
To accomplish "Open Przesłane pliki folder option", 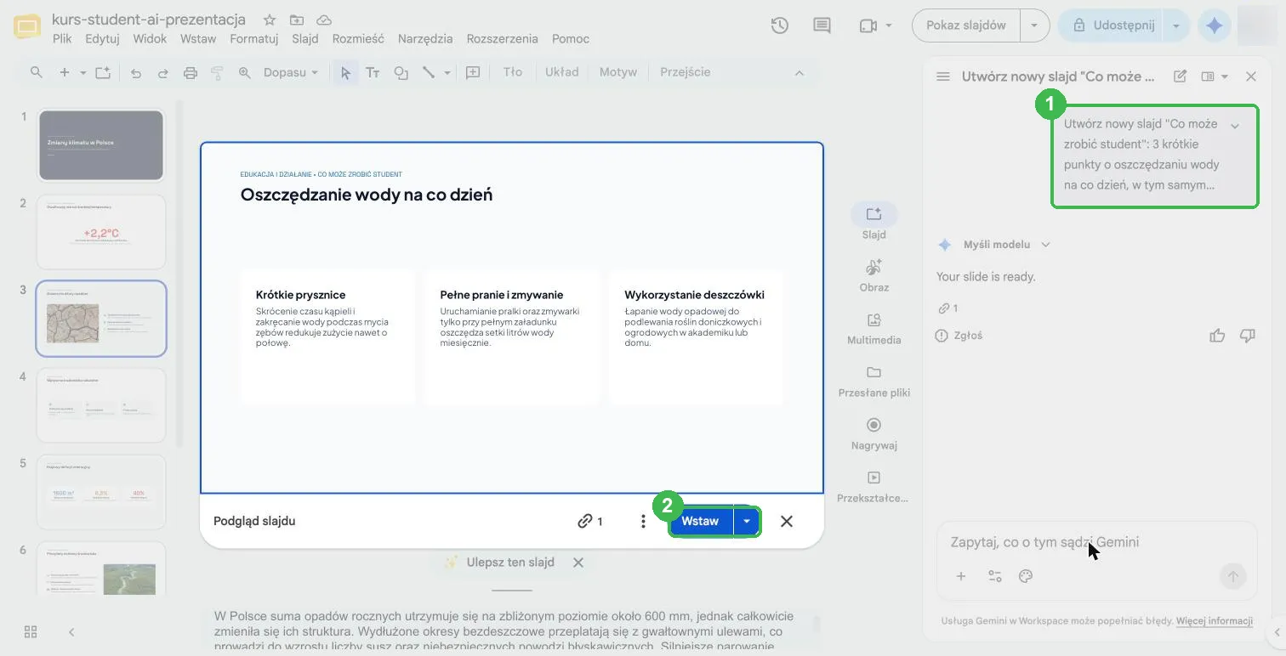I will [873, 382].
